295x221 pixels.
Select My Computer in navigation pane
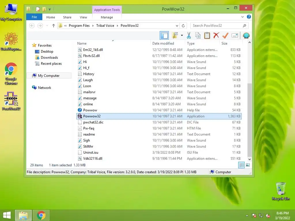[x=49, y=76]
